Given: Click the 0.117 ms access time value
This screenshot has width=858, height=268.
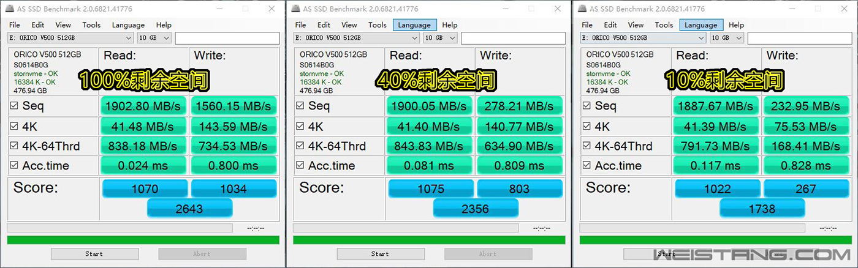Looking at the screenshot, I should pyautogui.click(x=716, y=166).
